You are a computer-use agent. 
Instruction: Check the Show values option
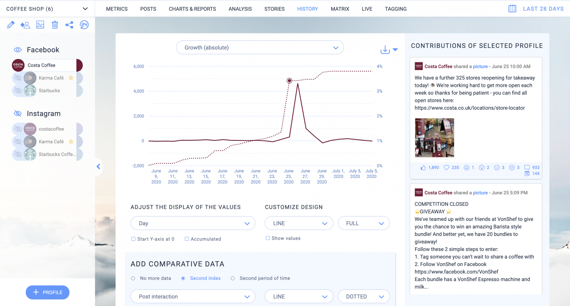pyautogui.click(x=268, y=238)
